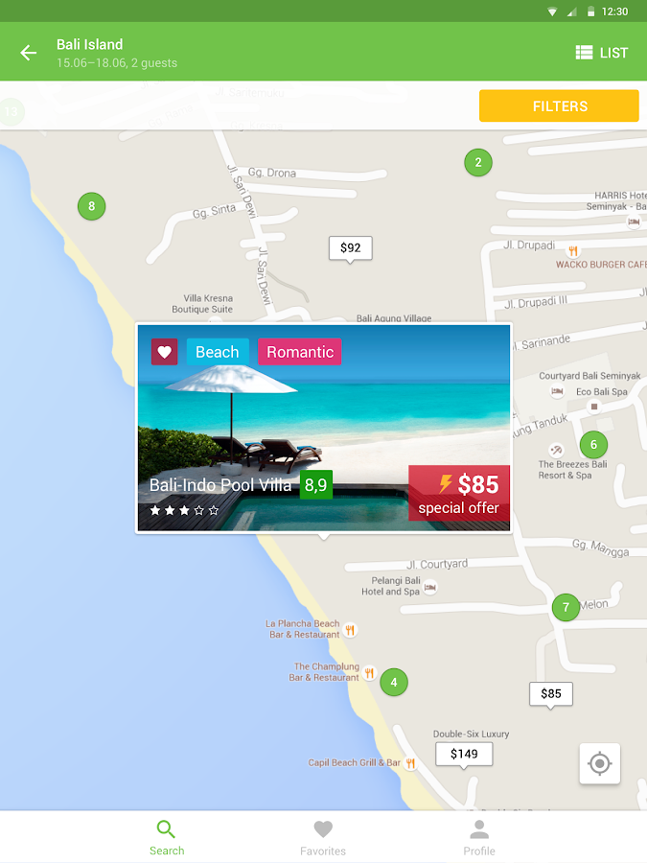647x863 pixels.
Task: Tap the $85 price pin on map
Action: 551,694
